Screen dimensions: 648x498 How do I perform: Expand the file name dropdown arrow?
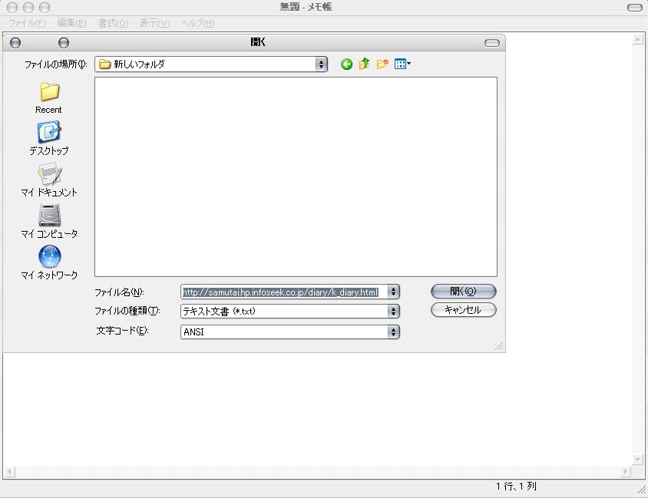click(x=393, y=292)
